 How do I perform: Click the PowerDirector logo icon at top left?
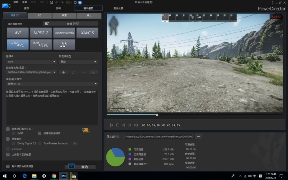6,6
